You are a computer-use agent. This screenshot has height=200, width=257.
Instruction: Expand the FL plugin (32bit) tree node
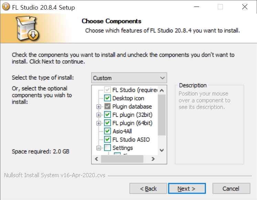(99, 115)
